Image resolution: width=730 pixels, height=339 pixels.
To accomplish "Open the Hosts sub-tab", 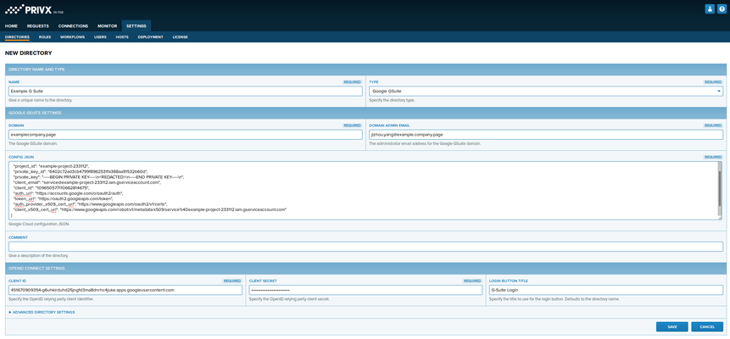I will pos(122,36).
